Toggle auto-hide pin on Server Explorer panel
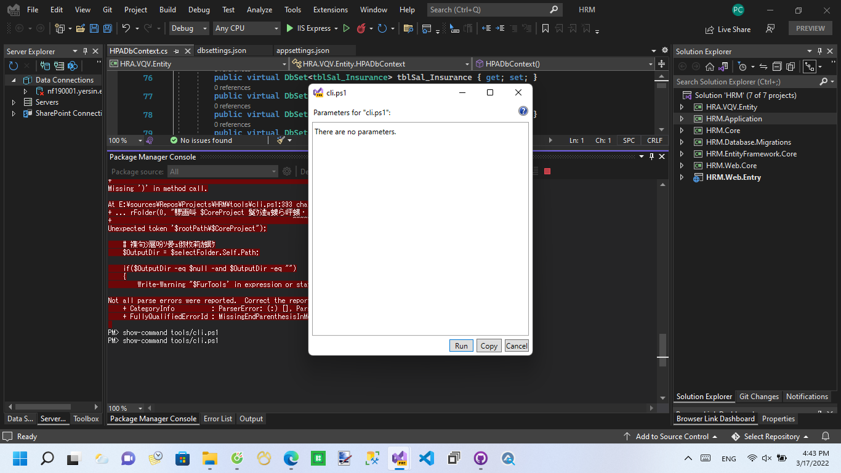Viewport: 841px width, 473px height. point(86,51)
